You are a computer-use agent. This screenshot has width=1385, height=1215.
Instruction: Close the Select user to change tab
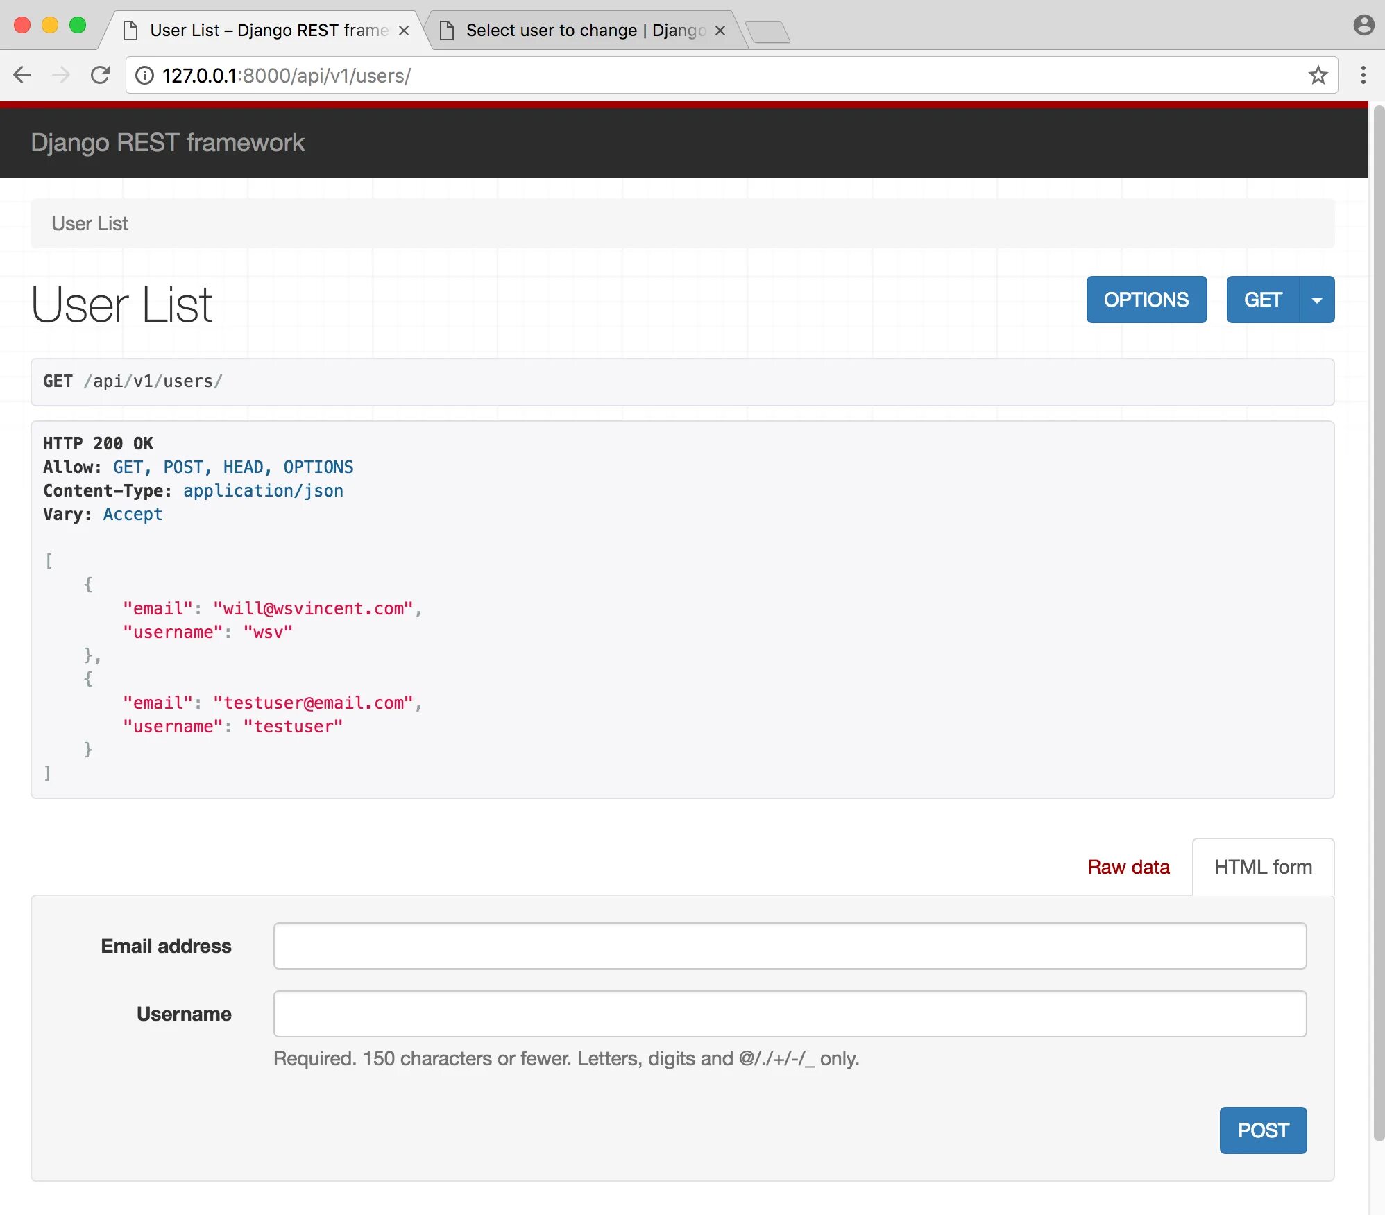720,31
